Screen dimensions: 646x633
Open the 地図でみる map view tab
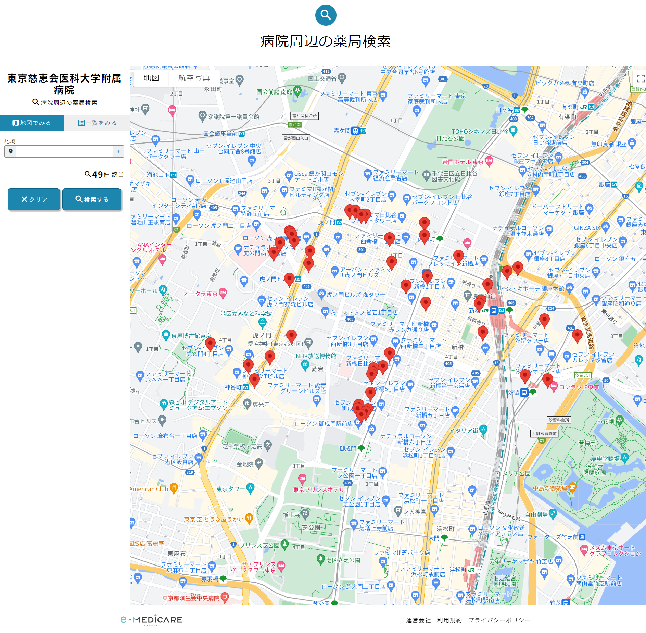32,123
